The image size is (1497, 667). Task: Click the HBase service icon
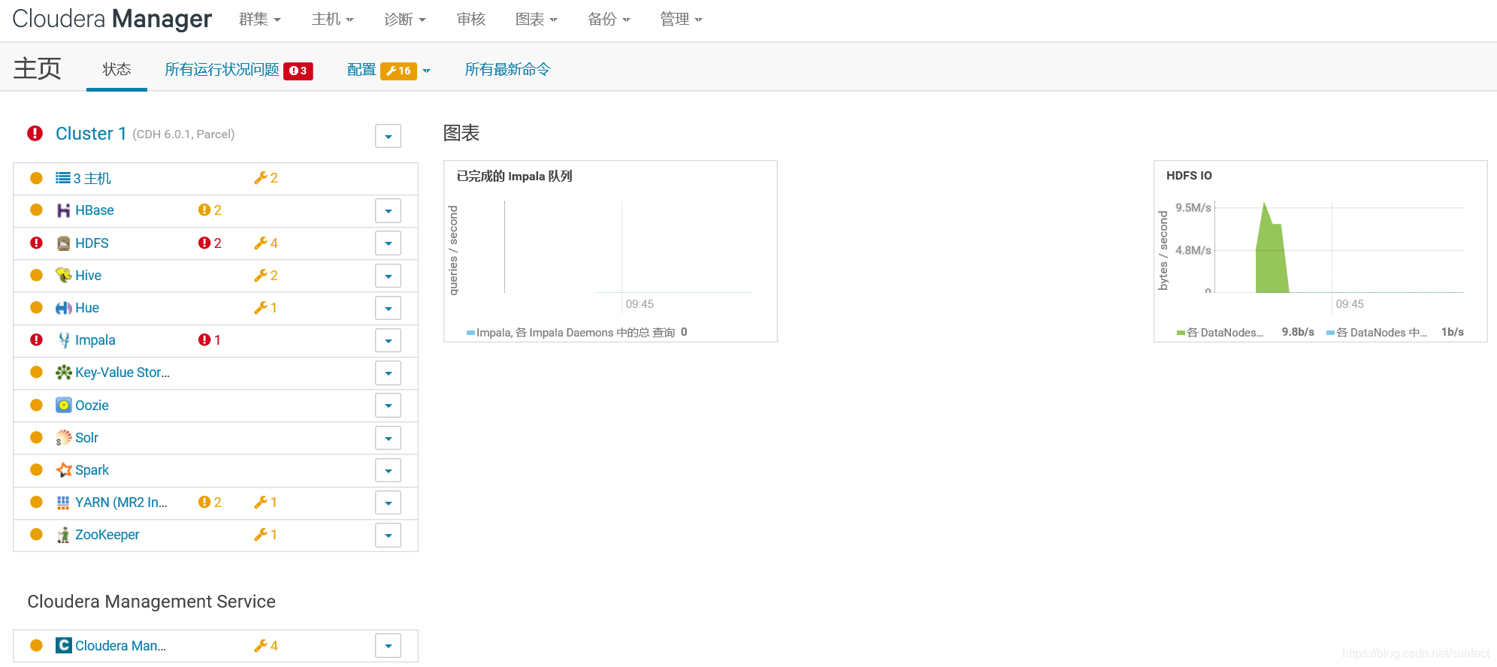click(64, 210)
